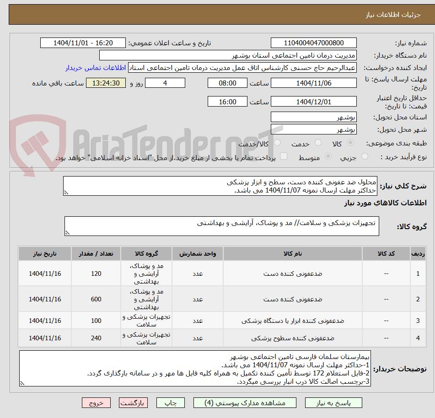
Task: Click the پاسخ به نیاز button
Action: [333, 403]
